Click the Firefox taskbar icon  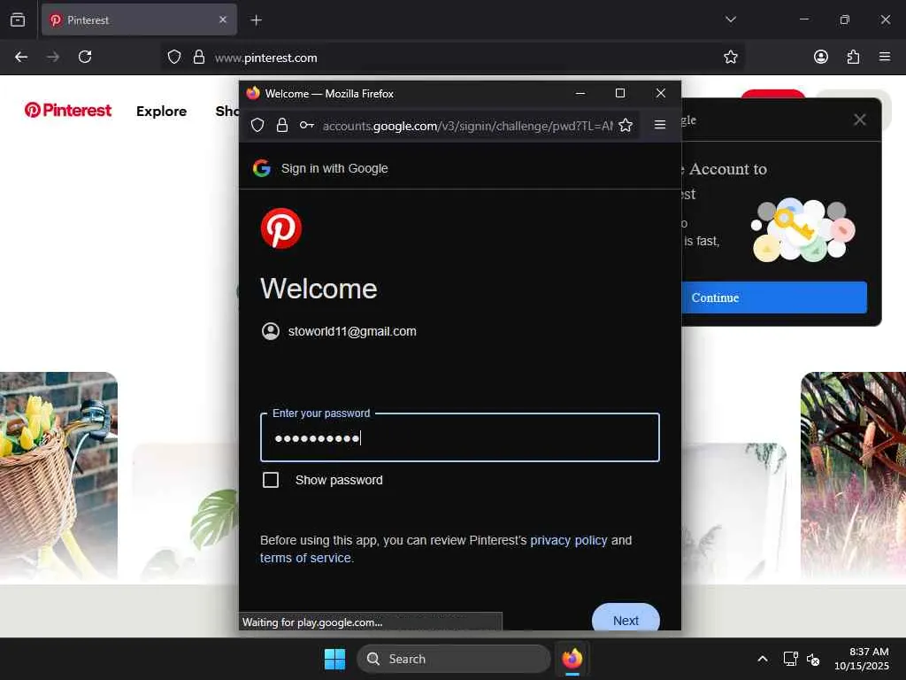pos(572,659)
